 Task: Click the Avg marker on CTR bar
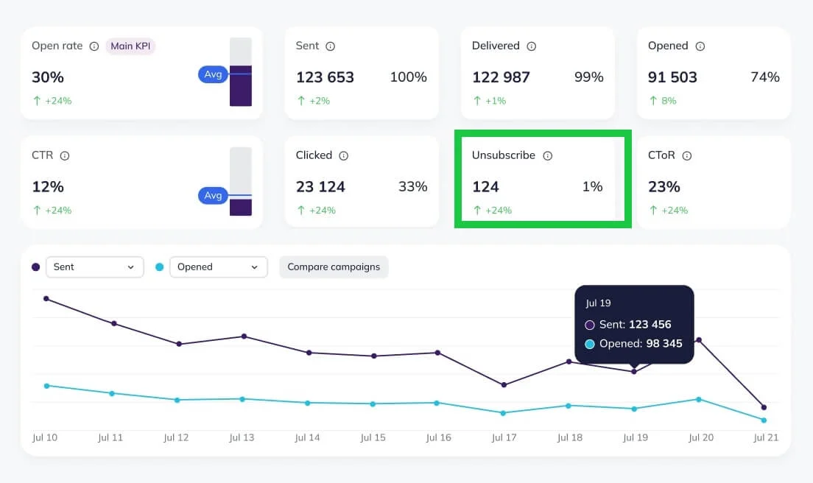pos(213,195)
